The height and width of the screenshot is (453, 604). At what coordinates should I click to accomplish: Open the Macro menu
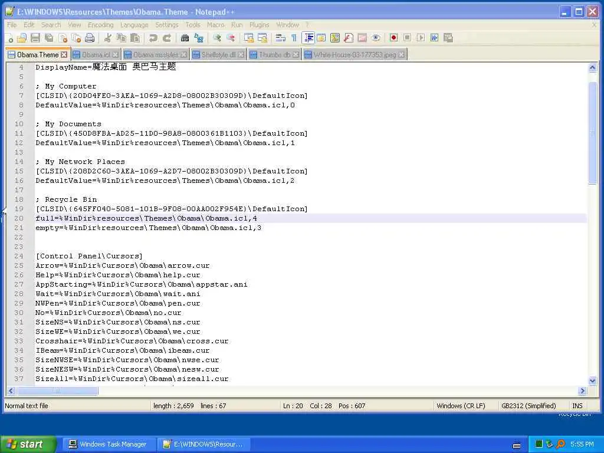[x=215, y=25]
